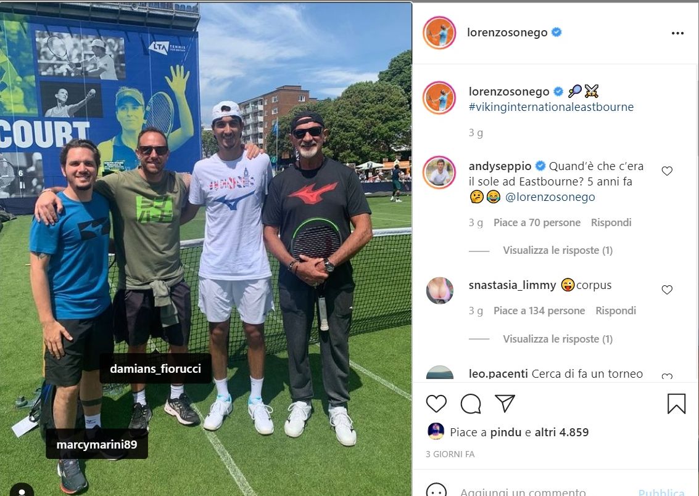
Task: Open the #vikinginternationaleastbourne hashtag
Action: tap(551, 107)
